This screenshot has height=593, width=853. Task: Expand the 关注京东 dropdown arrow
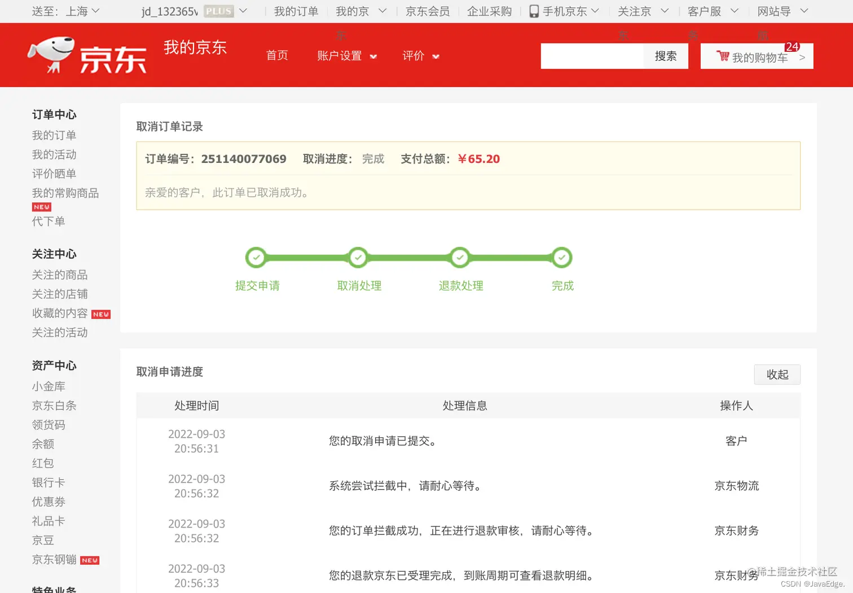pos(665,11)
